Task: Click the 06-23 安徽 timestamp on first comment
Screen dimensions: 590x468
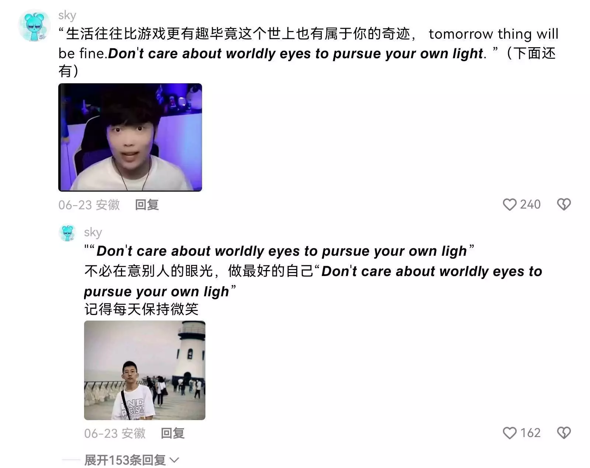Action: point(89,205)
